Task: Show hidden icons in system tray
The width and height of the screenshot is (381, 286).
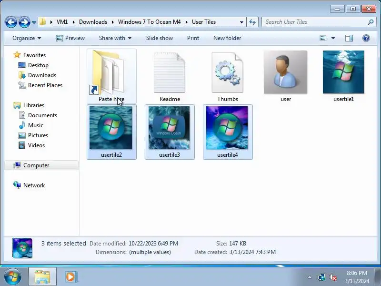Action: coord(310,277)
